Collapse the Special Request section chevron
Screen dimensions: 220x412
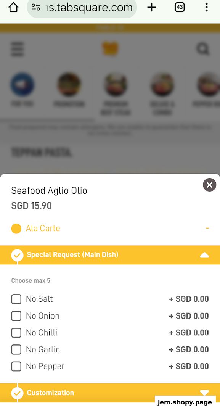(x=205, y=255)
